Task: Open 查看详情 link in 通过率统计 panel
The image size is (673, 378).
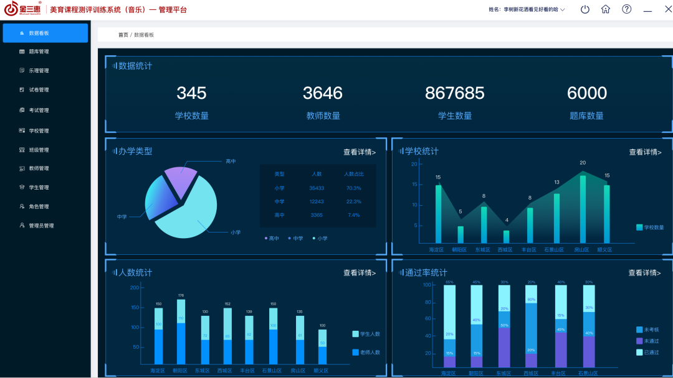Action: (644, 272)
